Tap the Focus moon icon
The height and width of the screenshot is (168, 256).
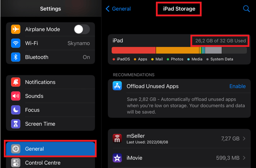16,110
